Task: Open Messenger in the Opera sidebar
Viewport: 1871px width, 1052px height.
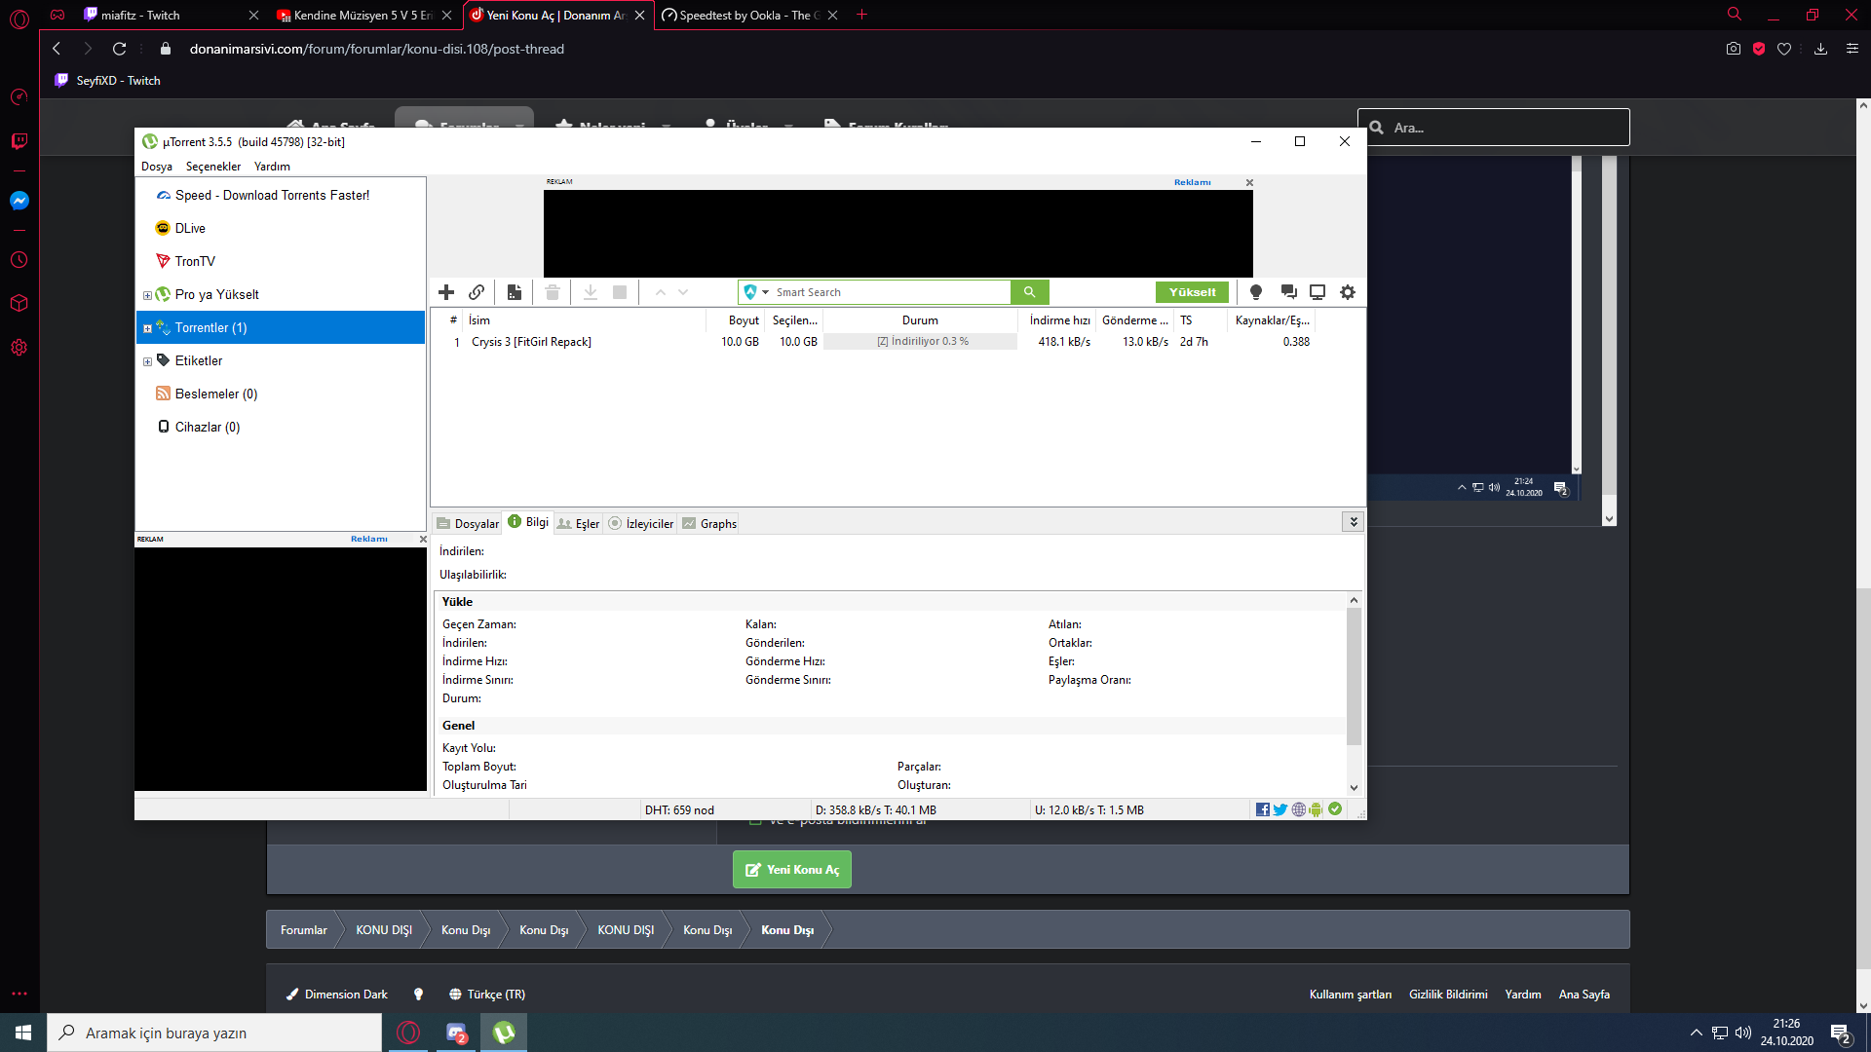Action: point(19,201)
